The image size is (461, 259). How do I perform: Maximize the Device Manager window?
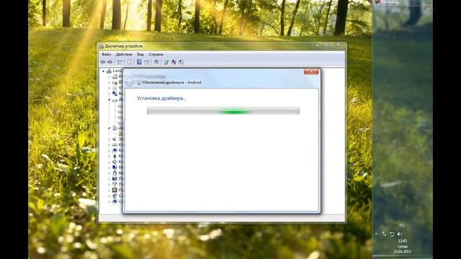pos(326,45)
